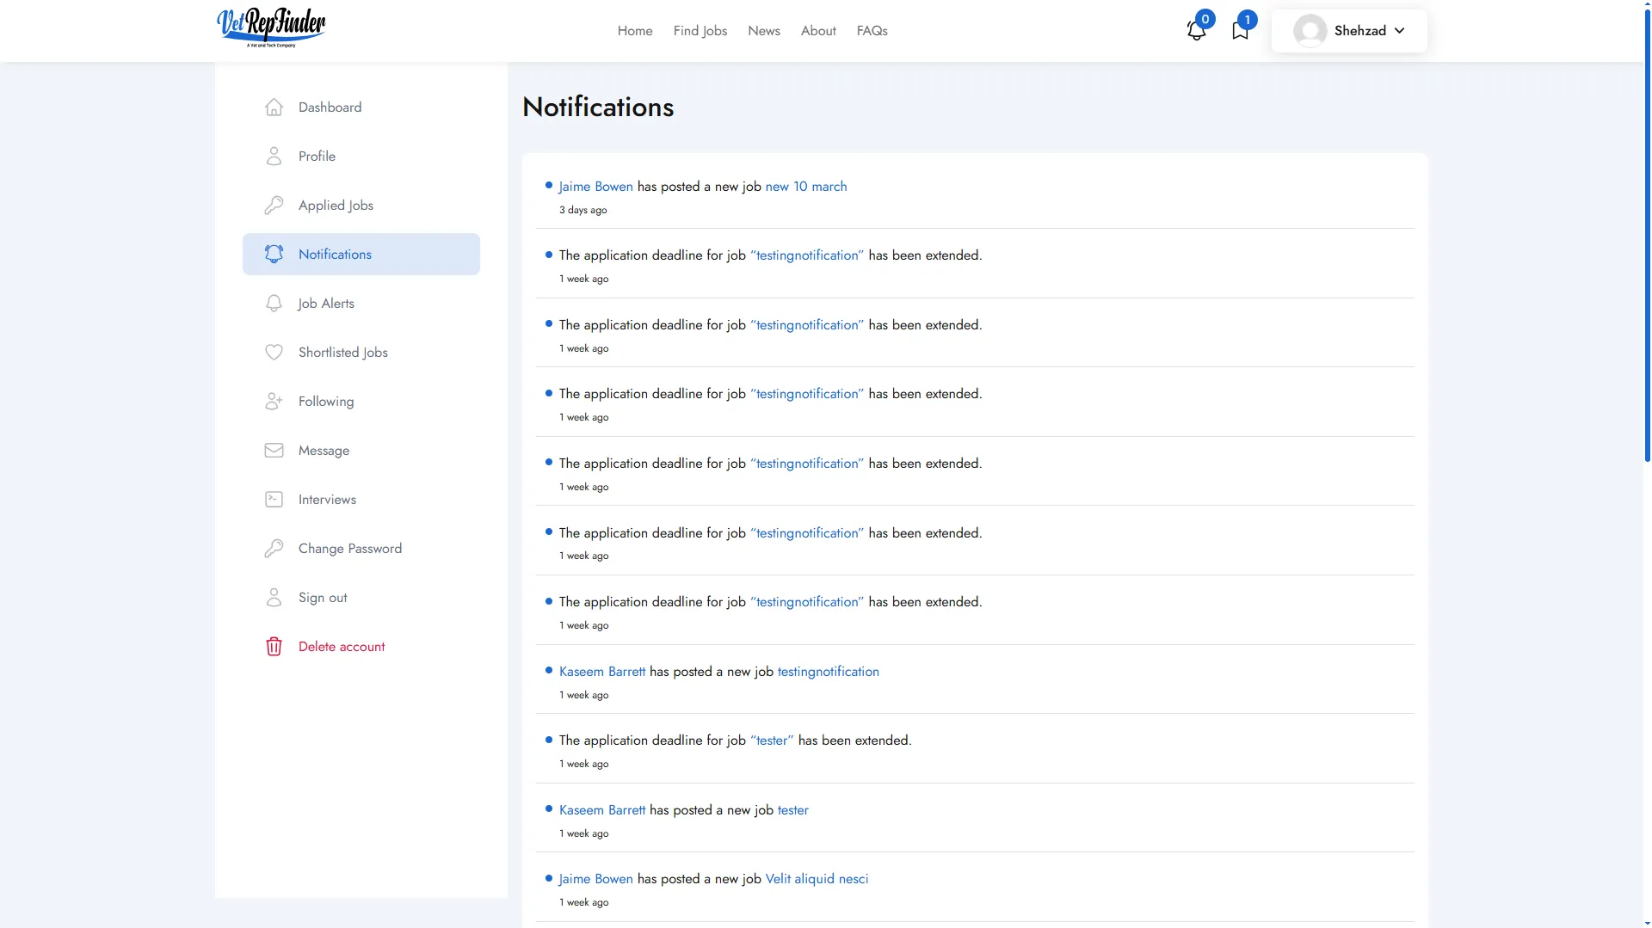Click the Message envelope icon
This screenshot has height=928, width=1652.
(274, 451)
